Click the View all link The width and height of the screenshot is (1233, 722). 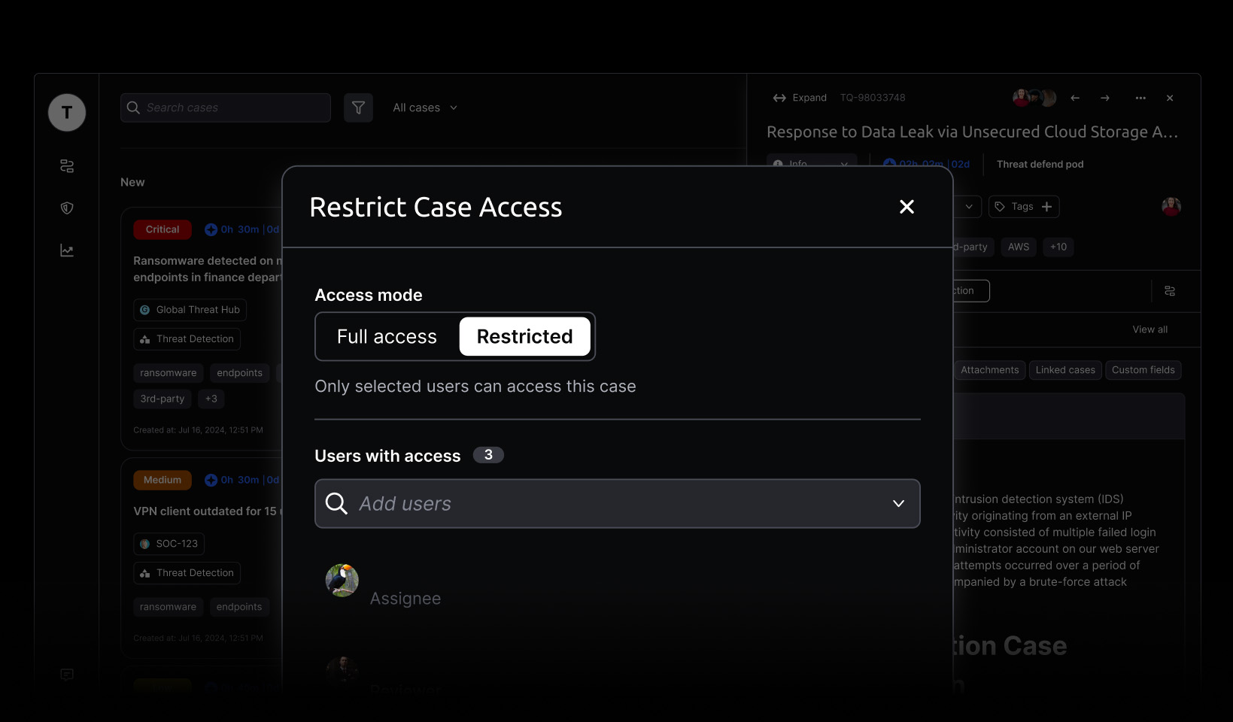tap(1149, 329)
